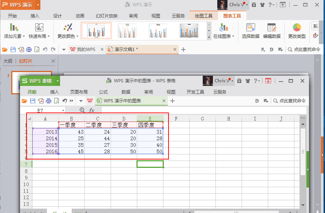Export PDF icon in WPS 演示 toolbar
Image resolution: width=325 pixels, height=213 pixels.
(x=21, y=50)
